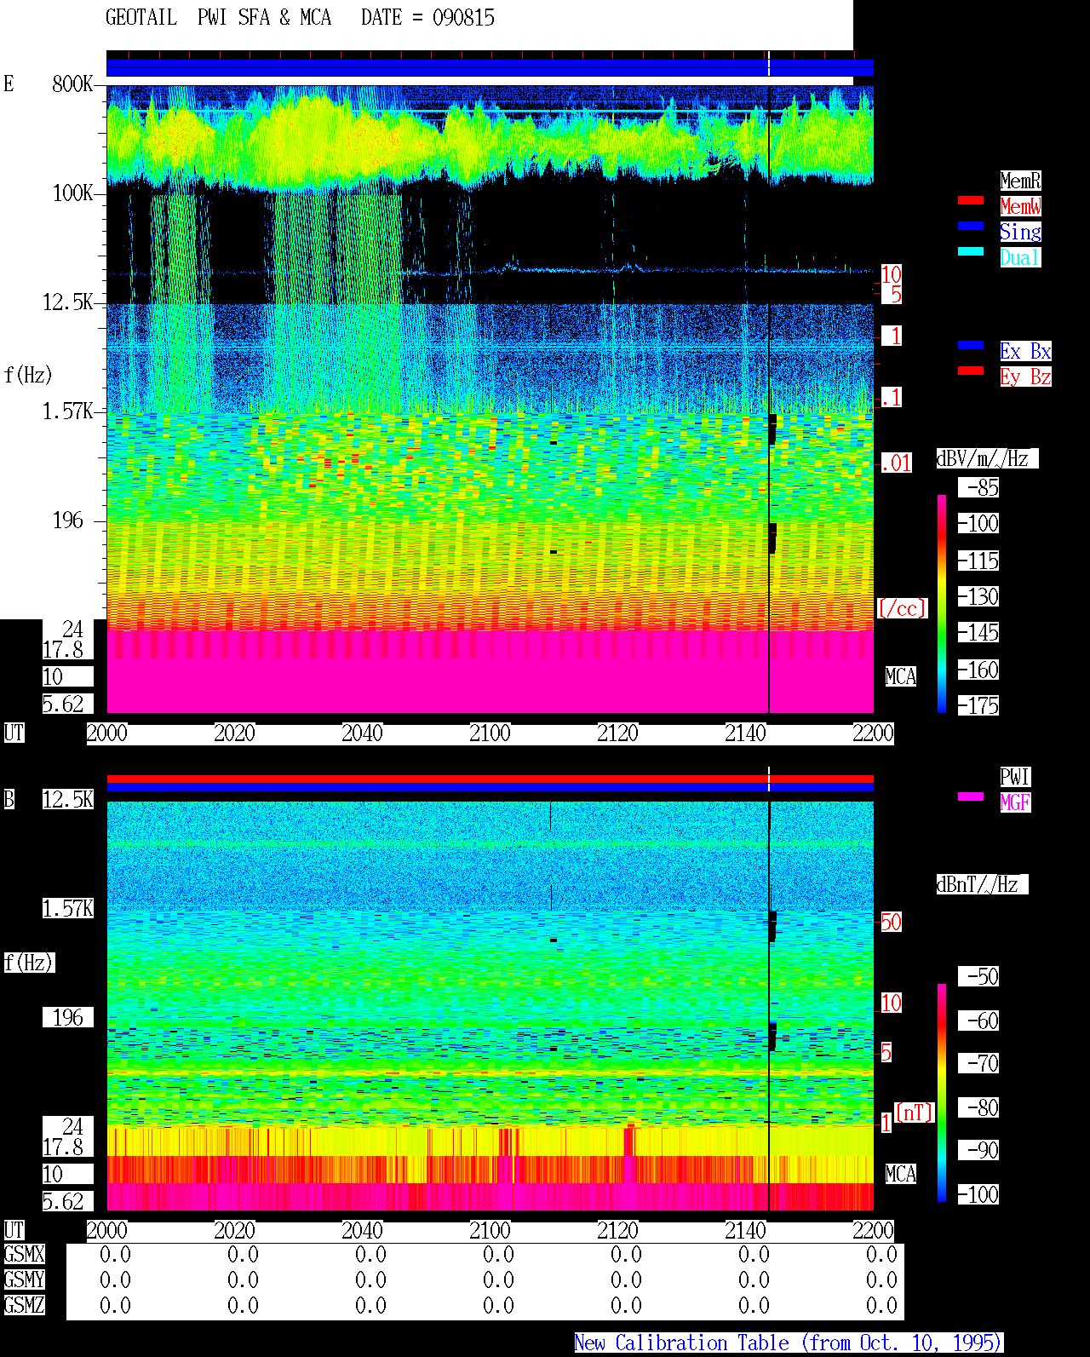Click the f(Hz) axis label of E panel
Viewport: 1090px width, 1357px height.
(28, 375)
